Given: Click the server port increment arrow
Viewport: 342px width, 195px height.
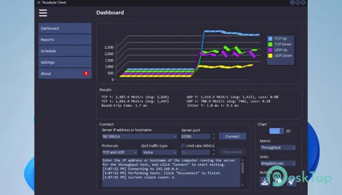Looking at the screenshot, I should point(213,135).
